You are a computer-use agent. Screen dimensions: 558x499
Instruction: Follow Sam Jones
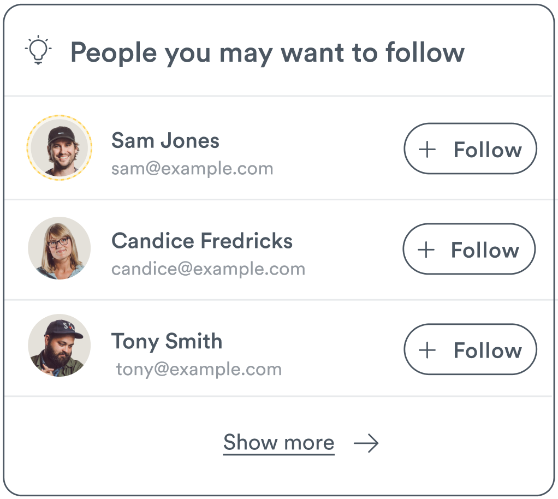470,149
